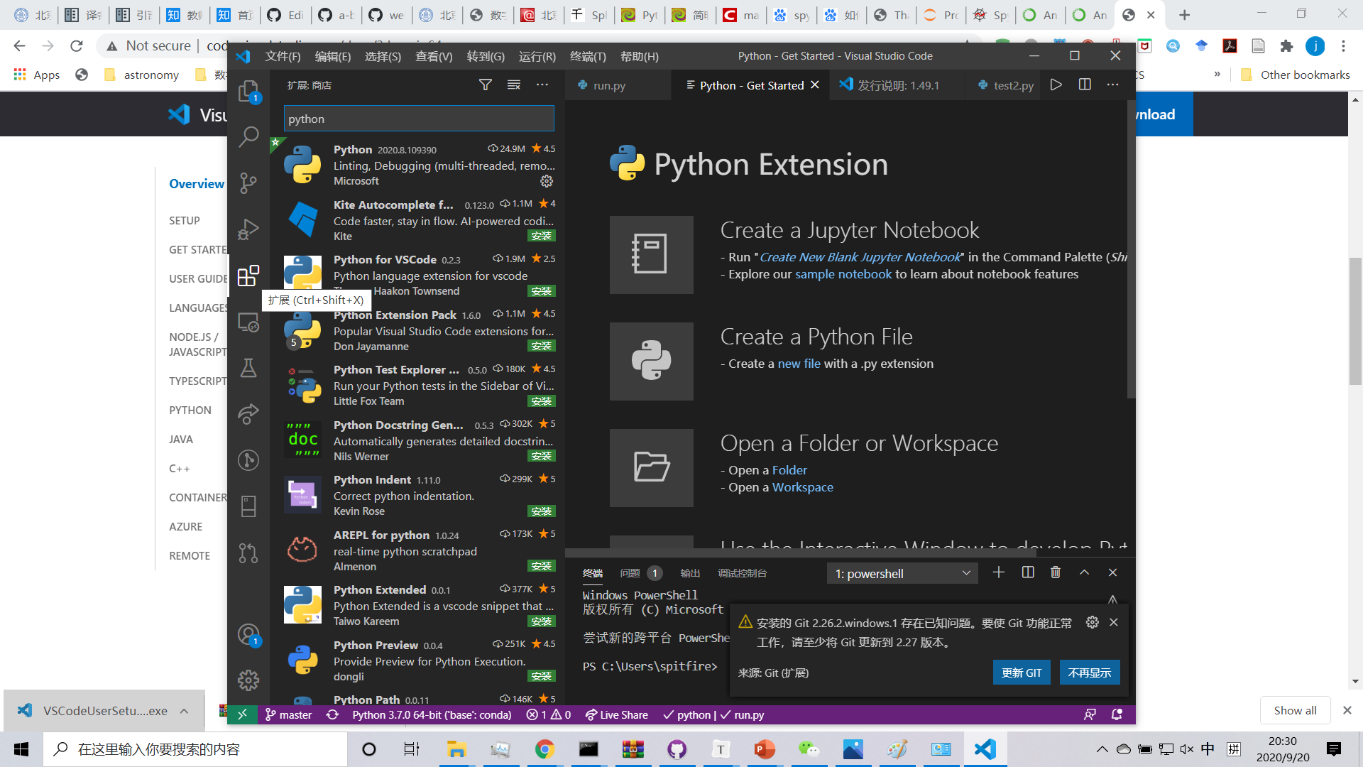Click the 不再显示 button

coord(1090,673)
